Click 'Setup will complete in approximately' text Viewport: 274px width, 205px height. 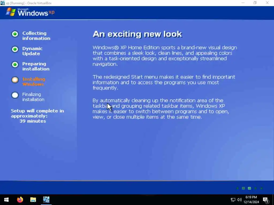(x=37, y=113)
